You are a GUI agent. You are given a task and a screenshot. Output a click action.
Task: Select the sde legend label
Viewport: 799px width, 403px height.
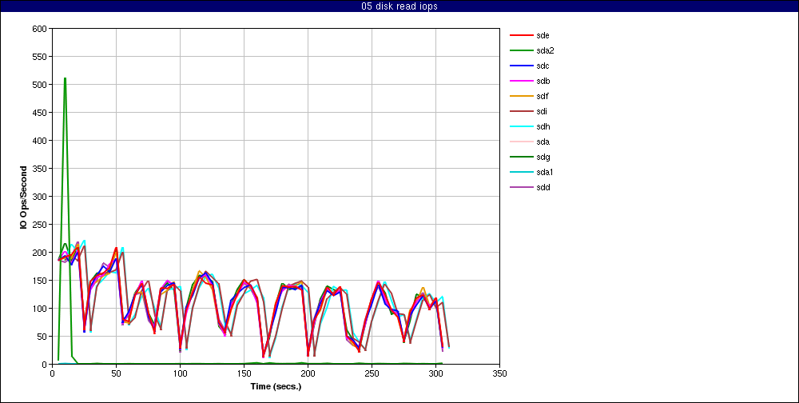coord(543,35)
